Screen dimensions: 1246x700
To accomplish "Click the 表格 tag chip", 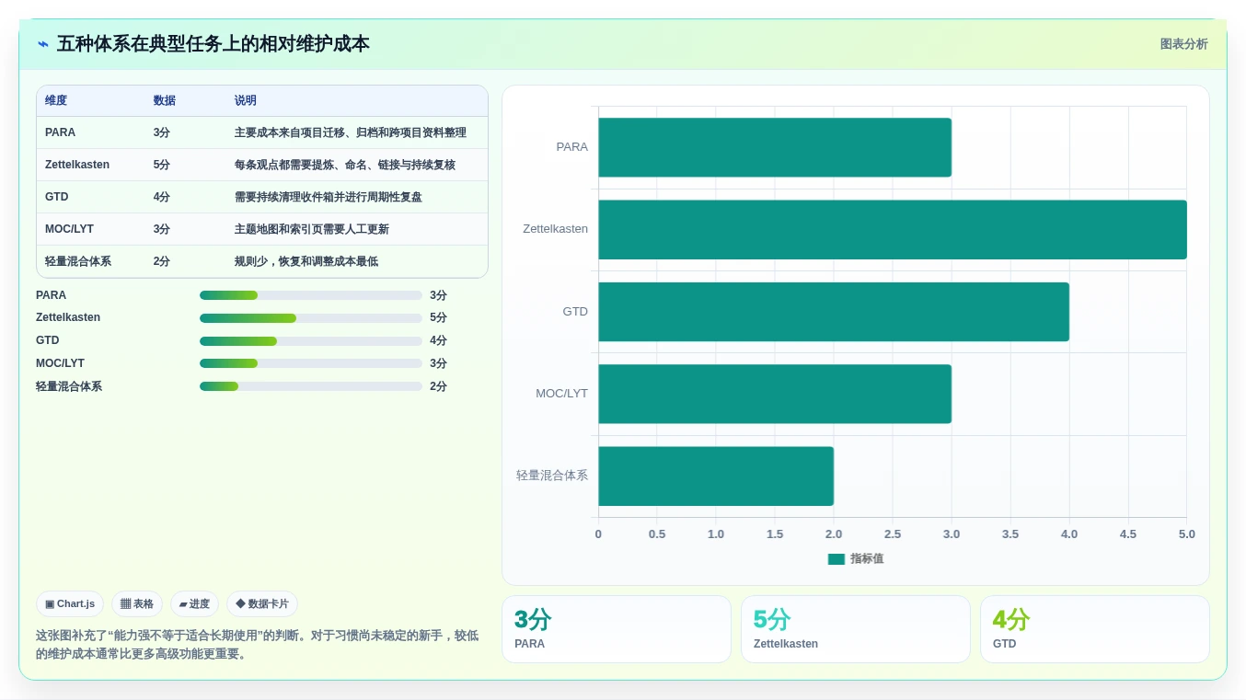I will (x=137, y=604).
